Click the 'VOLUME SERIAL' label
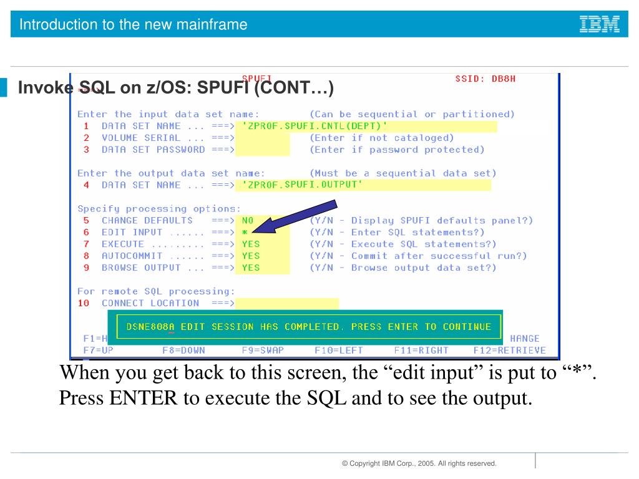 (x=141, y=138)
